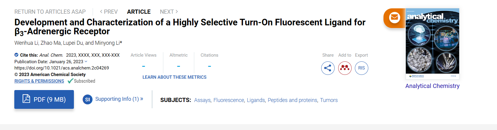The height and width of the screenshot is (130, 497).
Task: Click the SI supporting info badge
Action: 87,100
